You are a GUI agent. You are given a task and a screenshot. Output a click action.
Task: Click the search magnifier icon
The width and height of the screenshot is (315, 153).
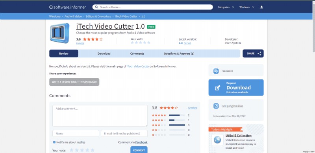(96, 7)
